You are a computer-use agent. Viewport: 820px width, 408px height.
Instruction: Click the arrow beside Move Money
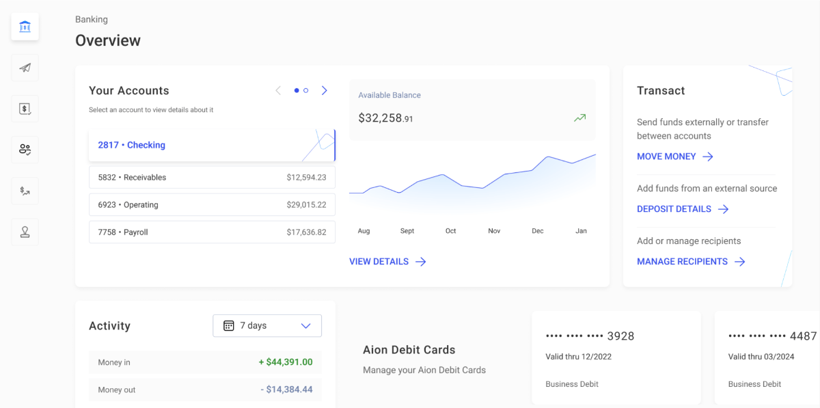tap(708, 157)
